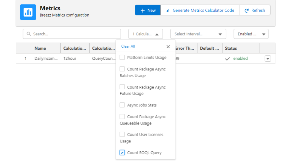This screenshot has height=163, width=292.
Task: Check the Async Jobs Stats option
Action: (x=122, y=105)
